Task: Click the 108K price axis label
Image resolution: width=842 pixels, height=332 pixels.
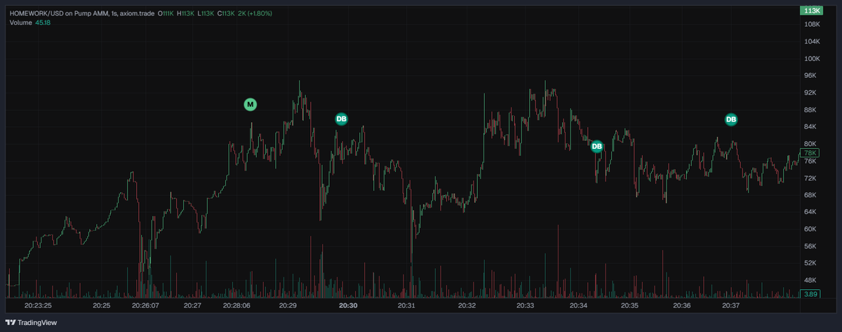Action: 812,25
